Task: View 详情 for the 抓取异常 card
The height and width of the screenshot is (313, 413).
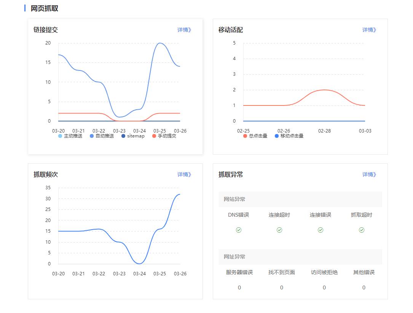Action: (369, 174)
